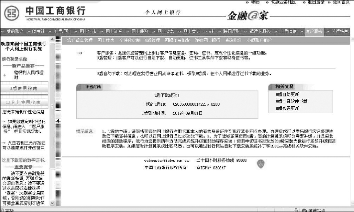Viewport: 354px width, 212px height.
Task: Open 跨国汇款 menu
Action: [232, 31]
